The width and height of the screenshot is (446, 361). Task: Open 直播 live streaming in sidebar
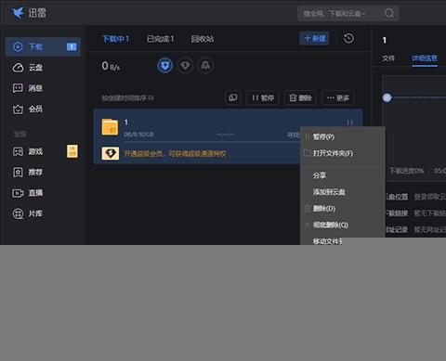coord(27,193)
